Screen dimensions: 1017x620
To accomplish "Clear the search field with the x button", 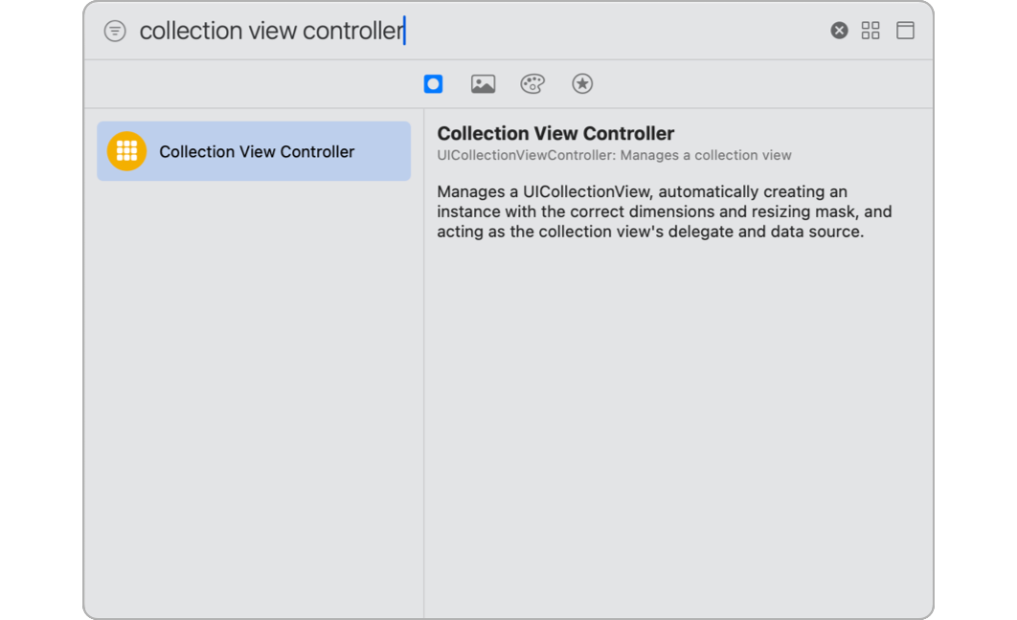I will 839,30.
